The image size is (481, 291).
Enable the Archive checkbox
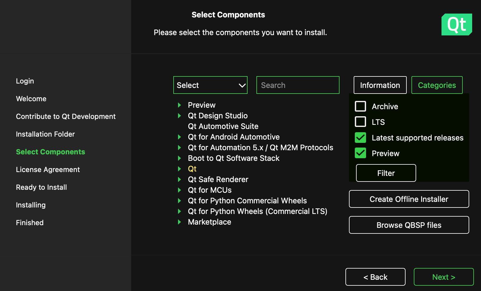click(360, 106)
